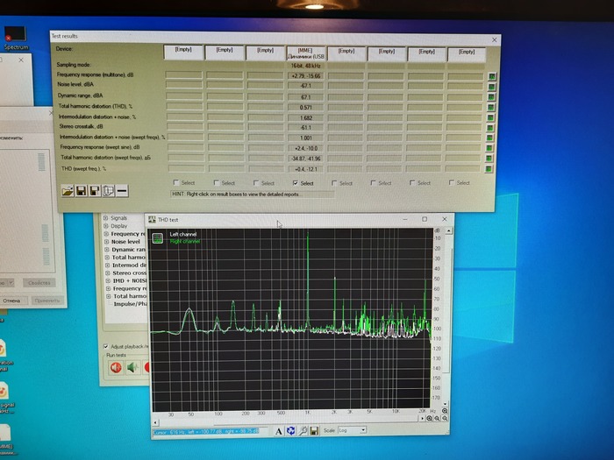Viewport: 614px width, 460px height.
Task: Open graph icon for Total harmonic distortion row
Action: (491, 107)
